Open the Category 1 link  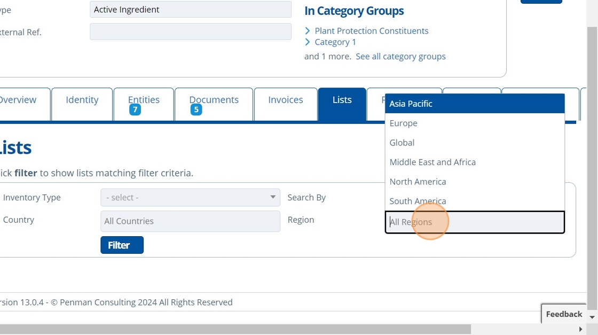tap(335, 42)
